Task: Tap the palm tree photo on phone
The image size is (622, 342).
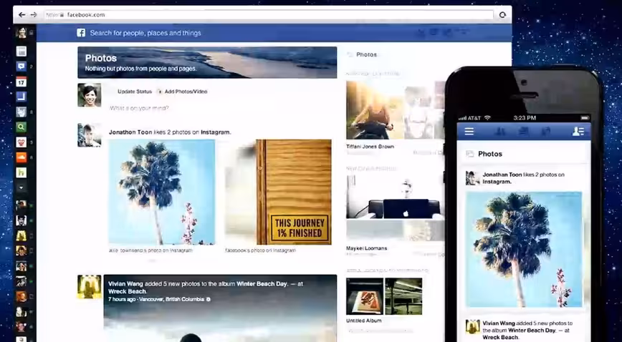Action: [x=524, y=250]
